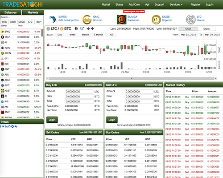Set chart zoom to Week
223x178 pixels.
(x=72, y=35)
